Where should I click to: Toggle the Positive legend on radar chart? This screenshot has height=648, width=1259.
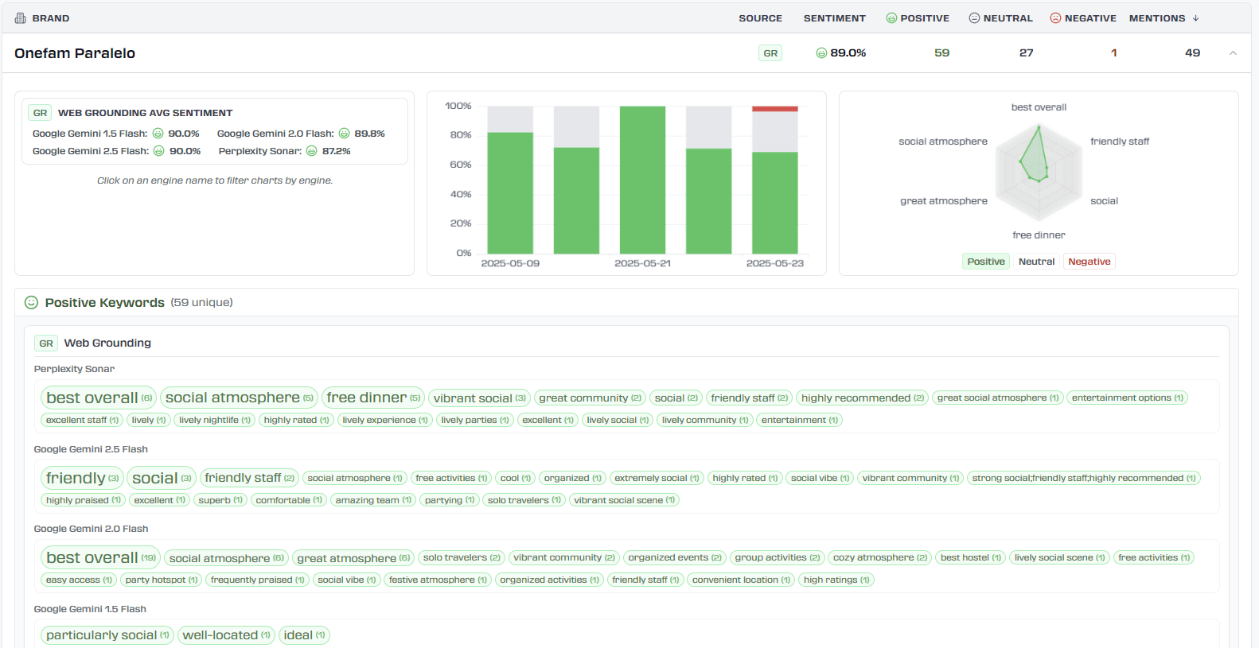[986, 262]
